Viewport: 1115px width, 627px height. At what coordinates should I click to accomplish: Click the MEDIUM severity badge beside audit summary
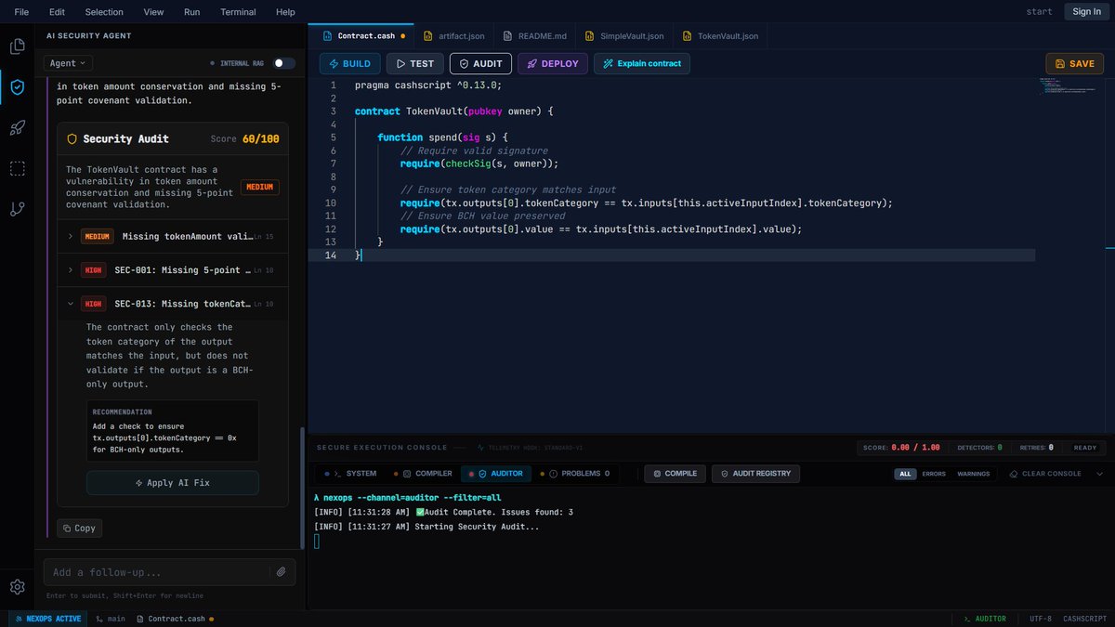coord(259,187)
